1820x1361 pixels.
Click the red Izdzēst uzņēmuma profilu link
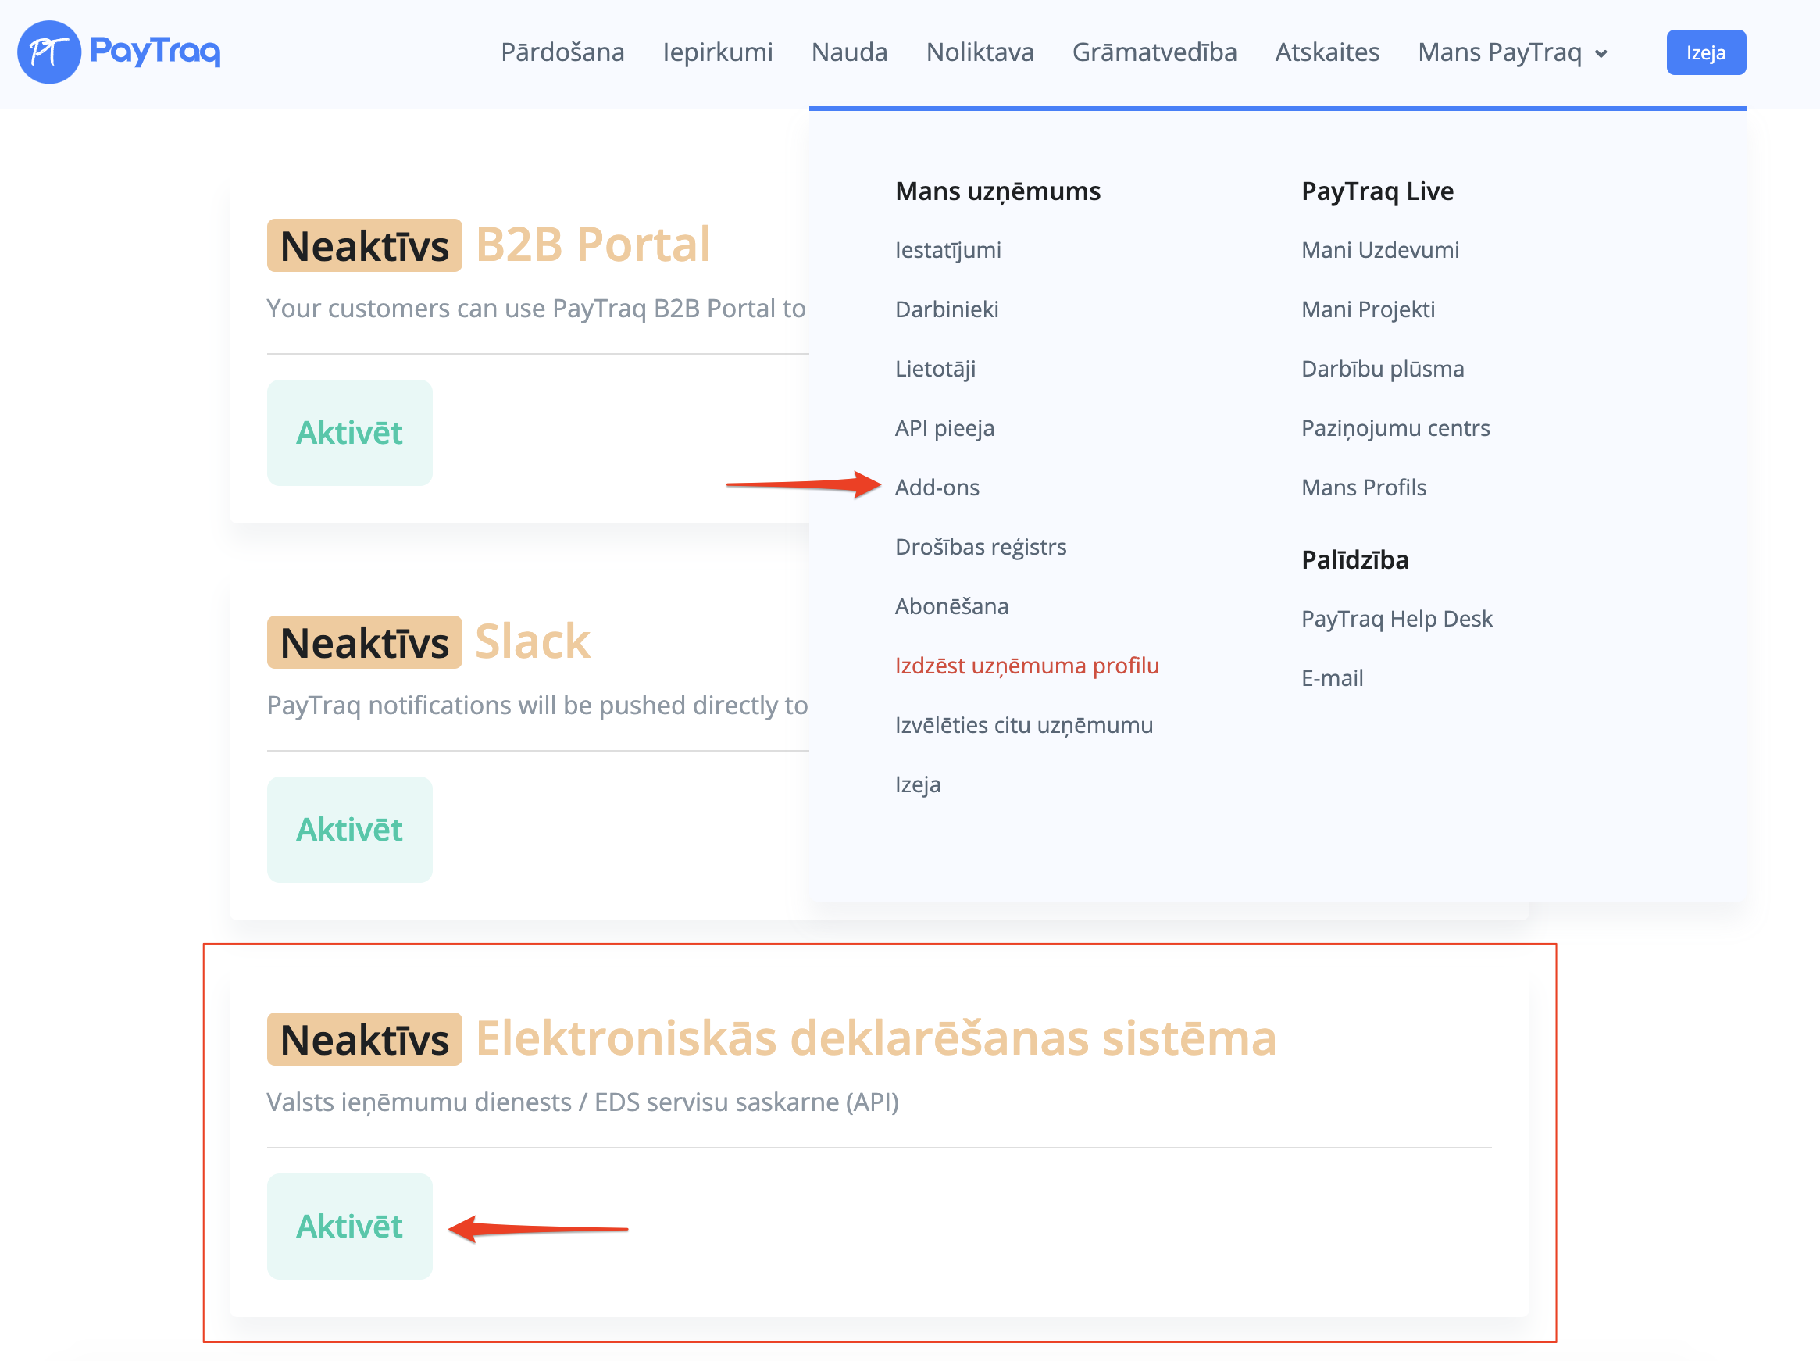click(x=1026, y=665)
